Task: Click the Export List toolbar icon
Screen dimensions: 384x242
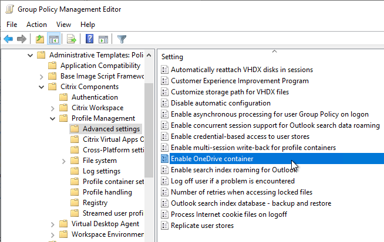Action: point(71,39)
